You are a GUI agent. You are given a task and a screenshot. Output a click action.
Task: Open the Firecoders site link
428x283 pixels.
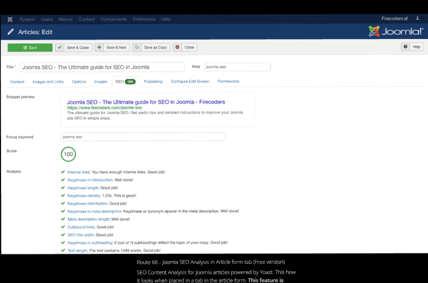[394, 19]
